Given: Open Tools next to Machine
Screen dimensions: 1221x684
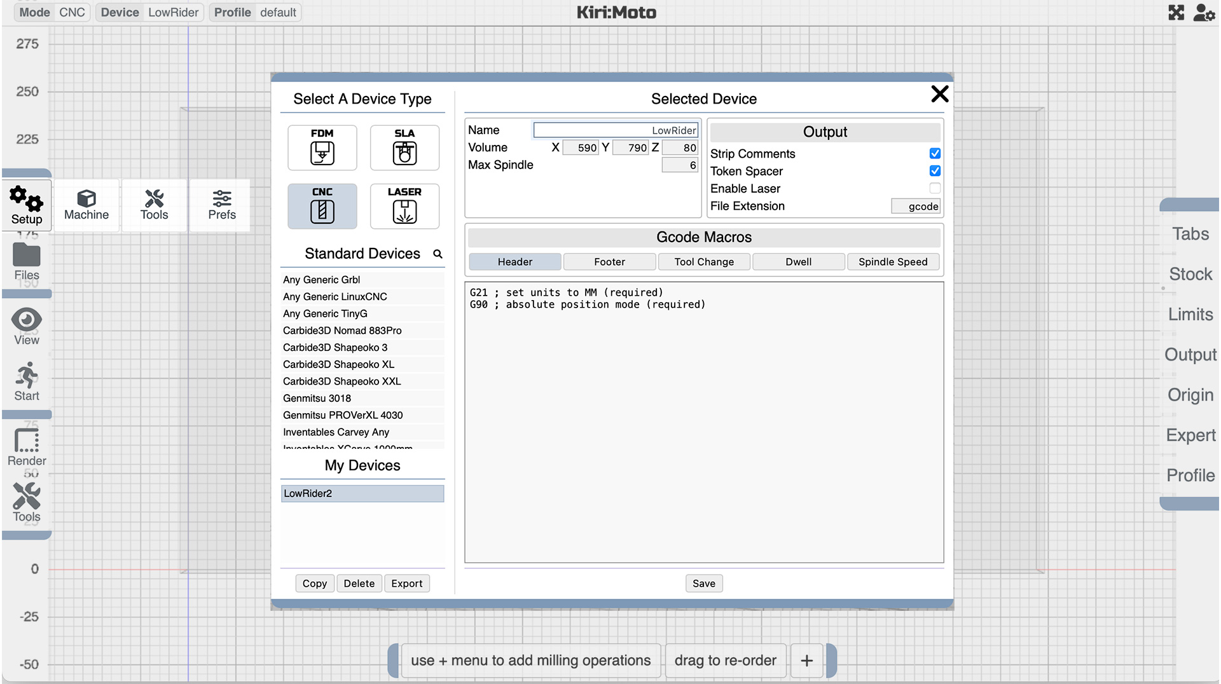Looking at the screenshot, I should 155,205.
